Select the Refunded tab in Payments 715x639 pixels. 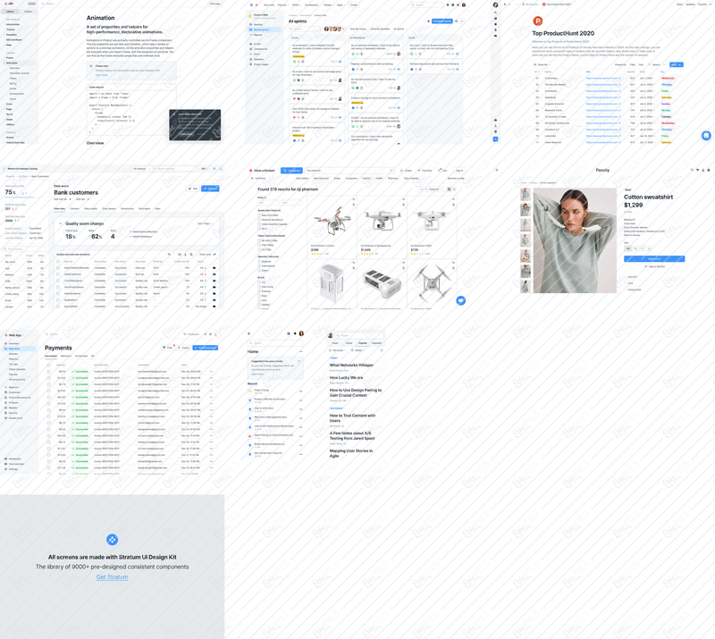point(66,356)
